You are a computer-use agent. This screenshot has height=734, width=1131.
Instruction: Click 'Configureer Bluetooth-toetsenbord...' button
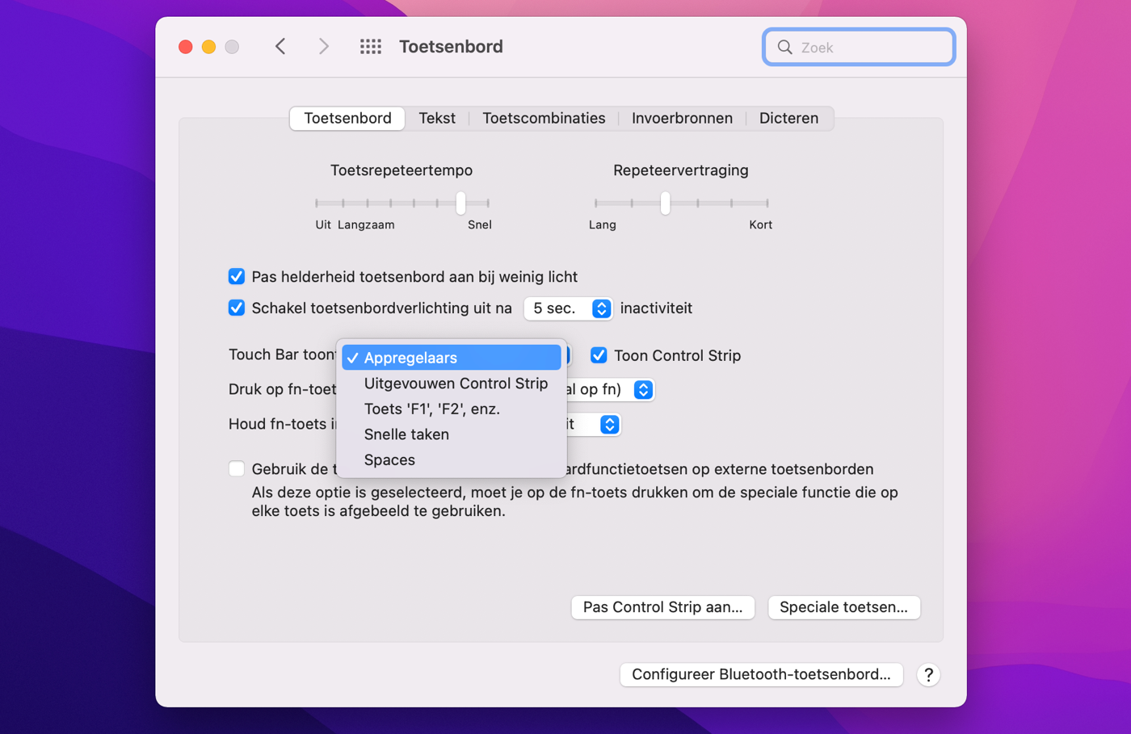pos(761,674)
